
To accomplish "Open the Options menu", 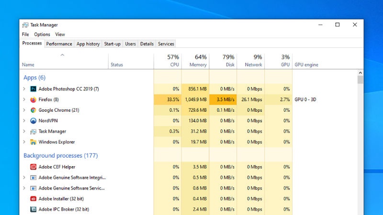I will coord(42,34).
